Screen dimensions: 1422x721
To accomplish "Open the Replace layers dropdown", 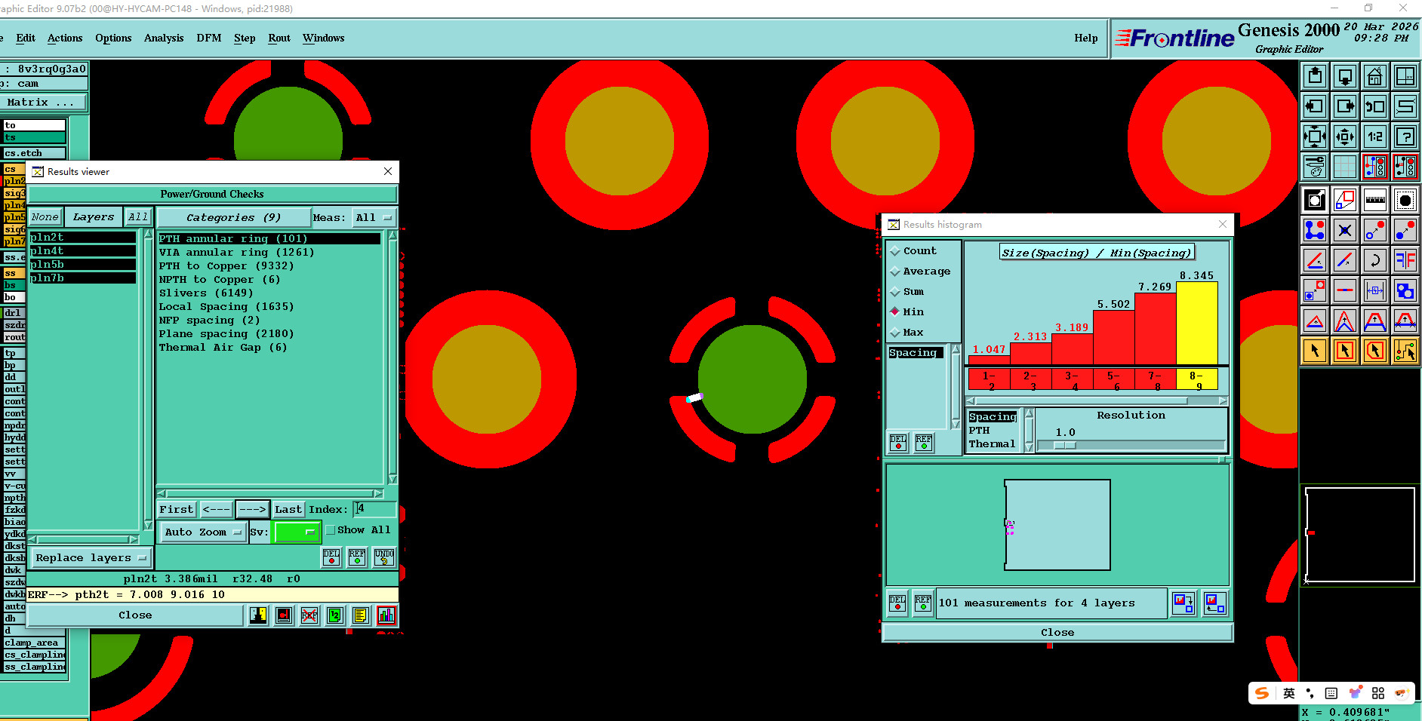I will [x=91, y=558].
